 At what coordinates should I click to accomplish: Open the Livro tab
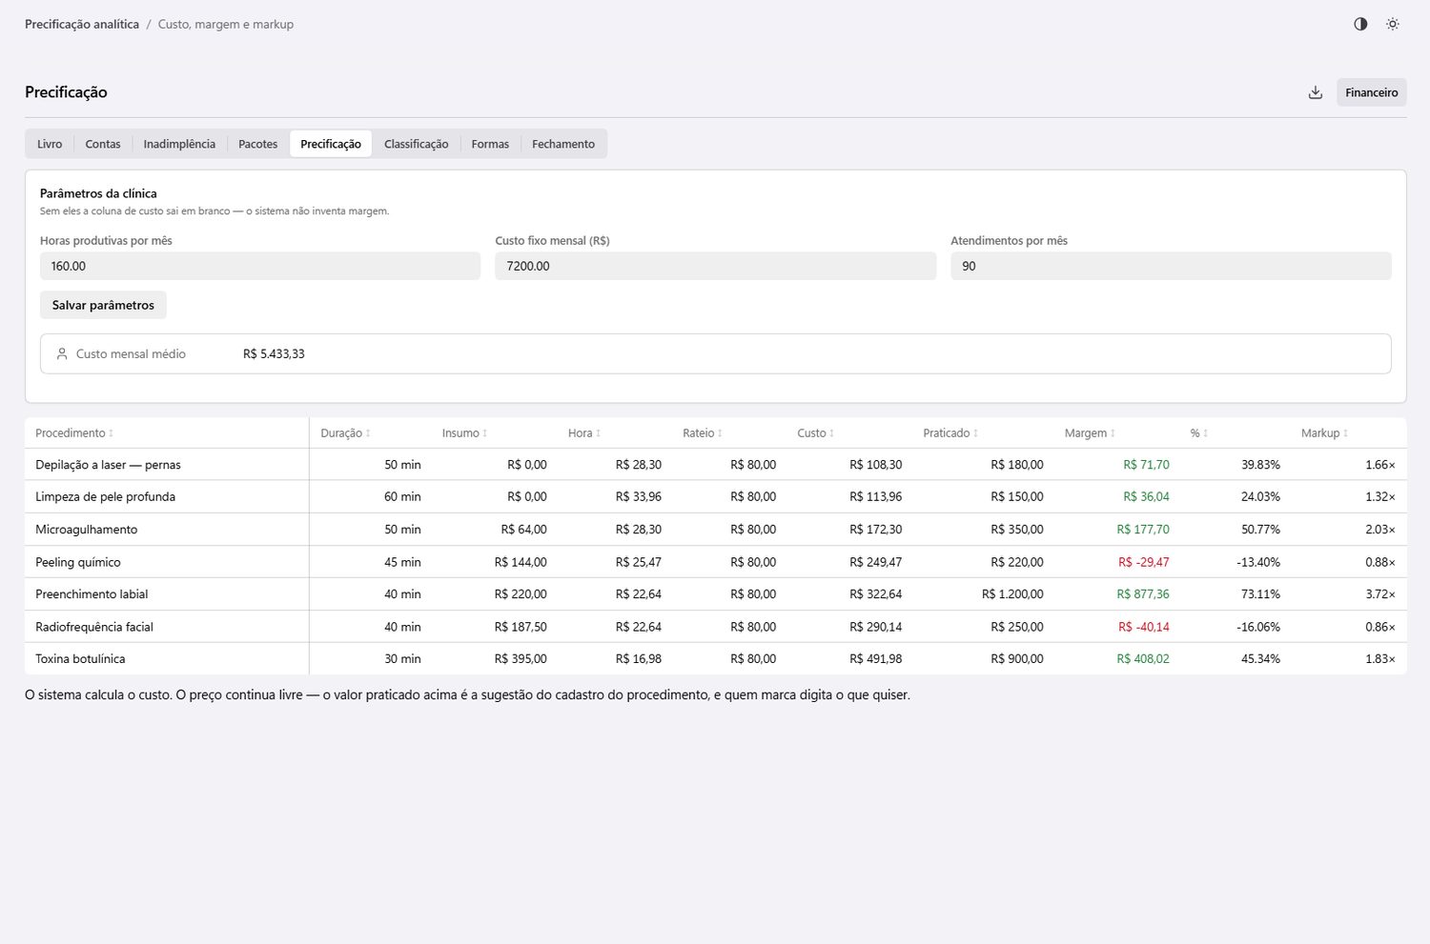coord(50,144)
